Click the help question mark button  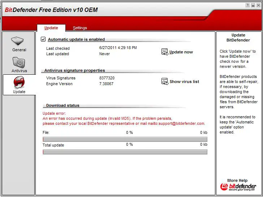(247, 5)
